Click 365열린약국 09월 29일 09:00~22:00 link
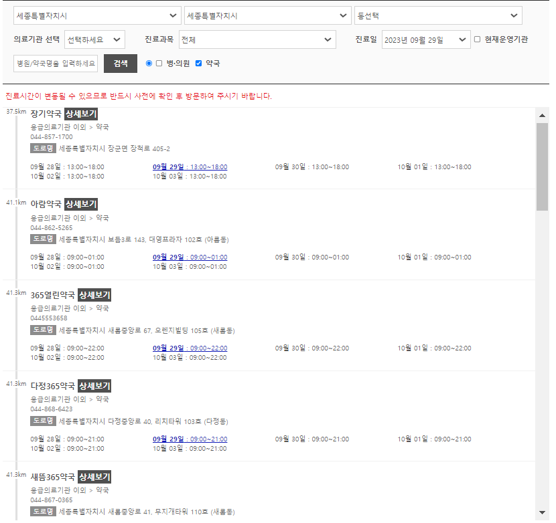This screenshot has height=523, width=556. 190,348
